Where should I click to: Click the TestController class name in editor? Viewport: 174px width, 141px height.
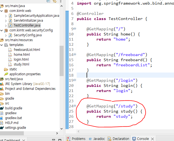click(126, 19)
